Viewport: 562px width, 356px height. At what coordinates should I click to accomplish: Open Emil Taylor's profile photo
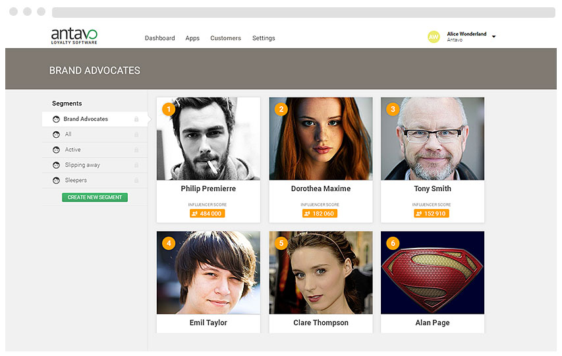208,272
